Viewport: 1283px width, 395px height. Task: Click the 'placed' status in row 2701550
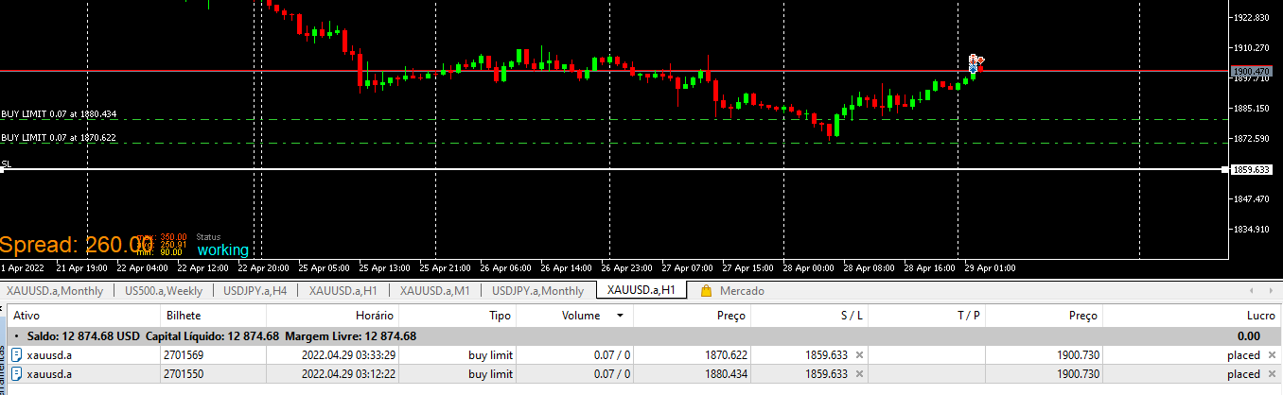point(1244,374)
